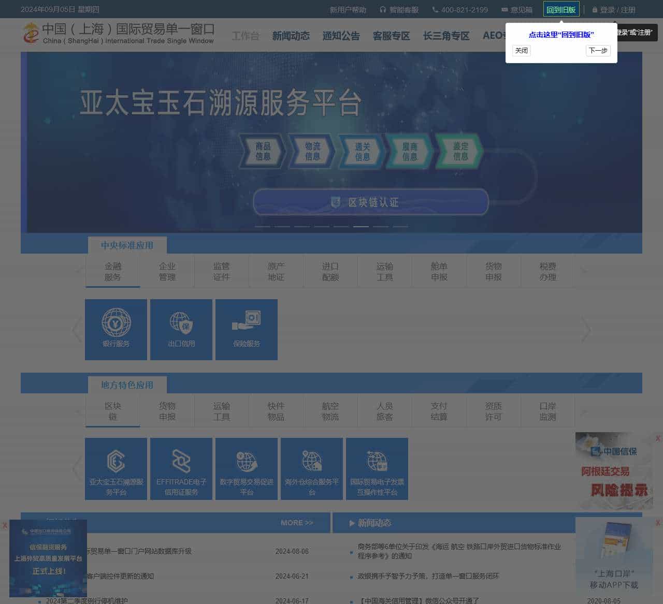The height and width of the screenshot is (604, 663).
Task: Open 国际贸易电子发票互操作性平台 tile
Action: [x=377, y=469]
